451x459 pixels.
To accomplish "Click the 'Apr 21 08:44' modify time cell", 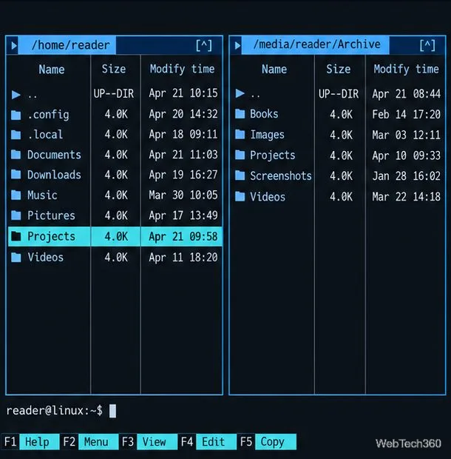I will (406, 94).
